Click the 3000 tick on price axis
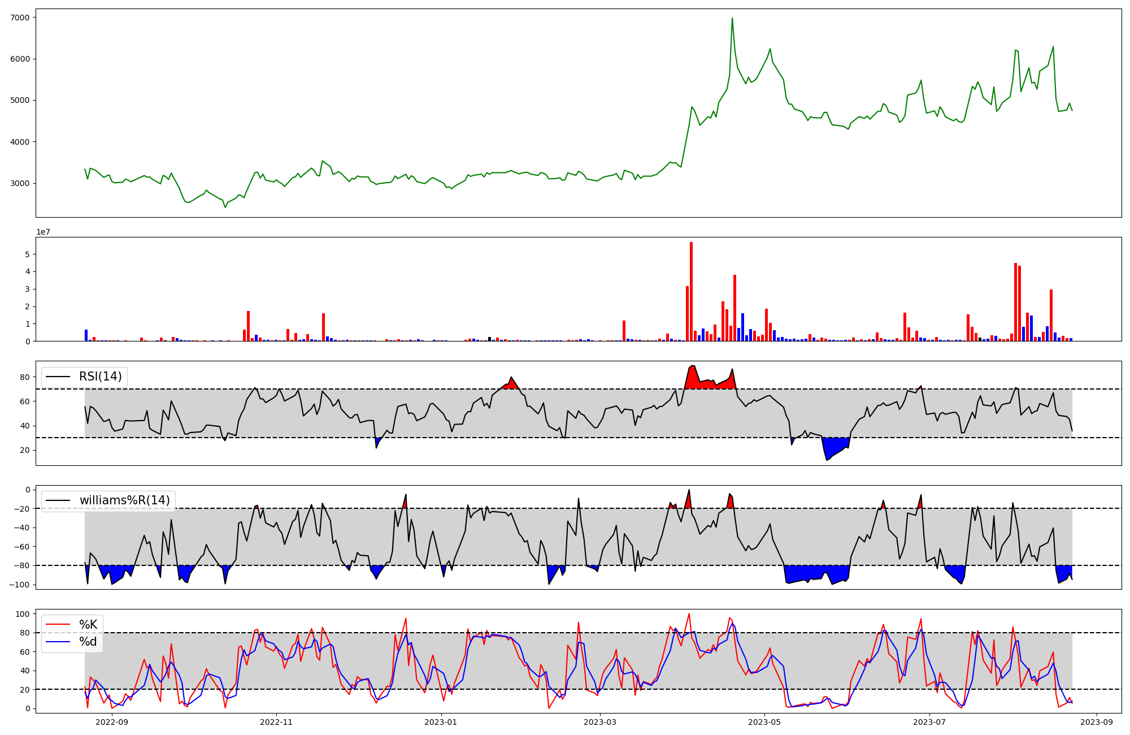The width and height of the screenshot is (1130, 735). (x=20, y=183)
